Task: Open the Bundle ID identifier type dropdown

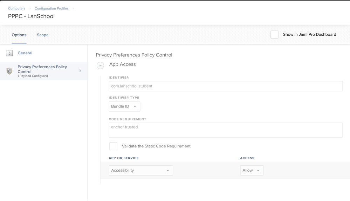Action: [x=125, y=106]
